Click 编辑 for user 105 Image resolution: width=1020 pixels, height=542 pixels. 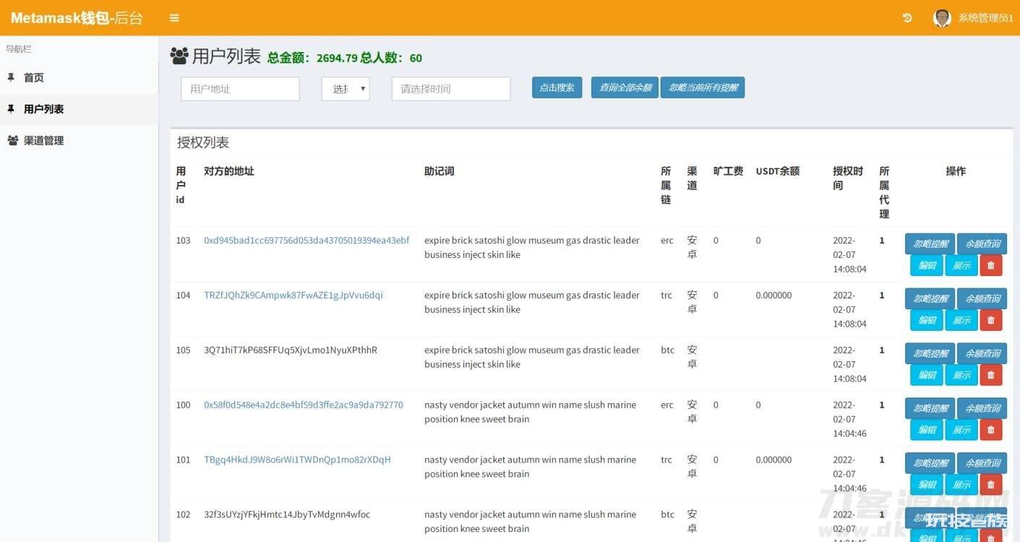927,375
